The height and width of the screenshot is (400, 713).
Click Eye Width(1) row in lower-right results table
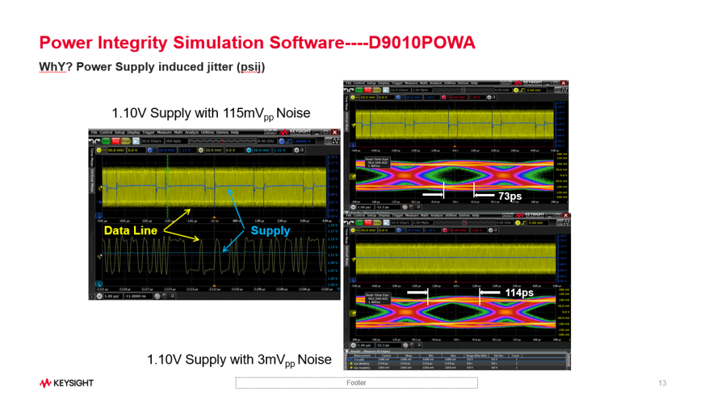[457, 364]
